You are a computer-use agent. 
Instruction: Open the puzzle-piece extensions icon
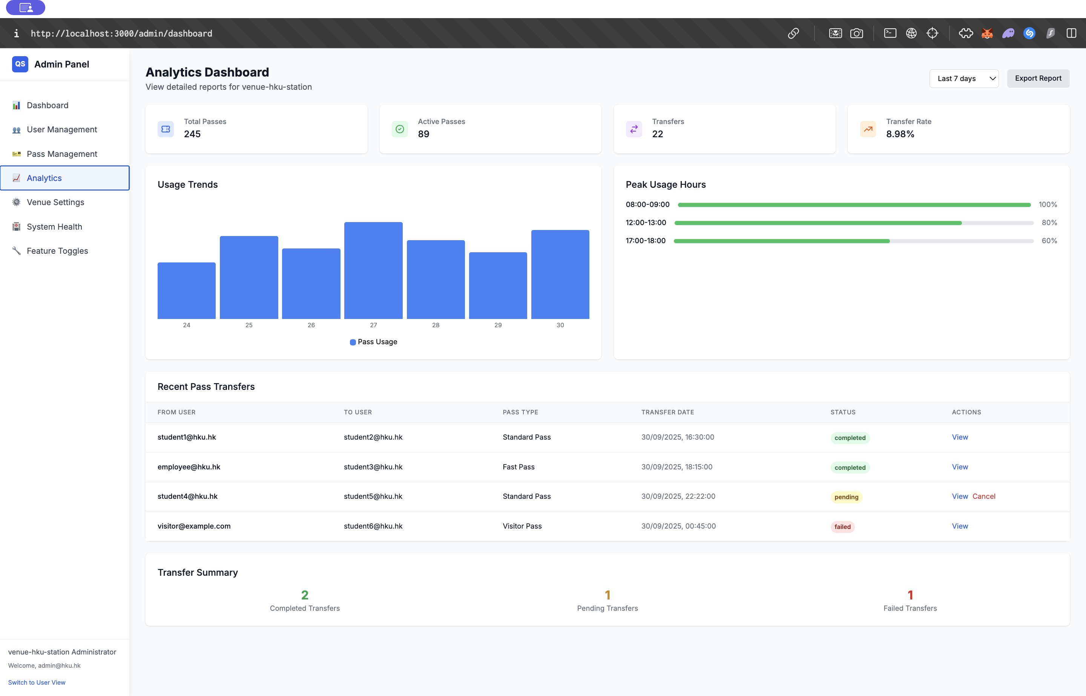tap(966, 34)
